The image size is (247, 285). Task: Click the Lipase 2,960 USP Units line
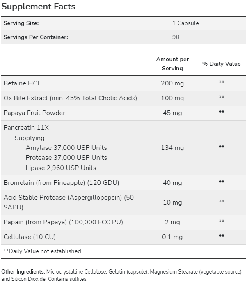tap(61, 168)
